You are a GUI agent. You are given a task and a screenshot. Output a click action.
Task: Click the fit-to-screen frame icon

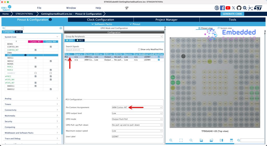click(x=181, y=140)
